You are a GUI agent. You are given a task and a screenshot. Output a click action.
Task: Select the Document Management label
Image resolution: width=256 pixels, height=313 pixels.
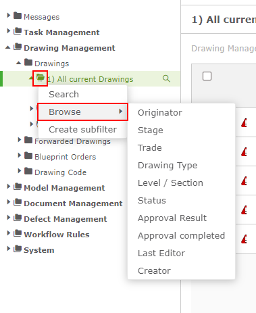[73, 203]
